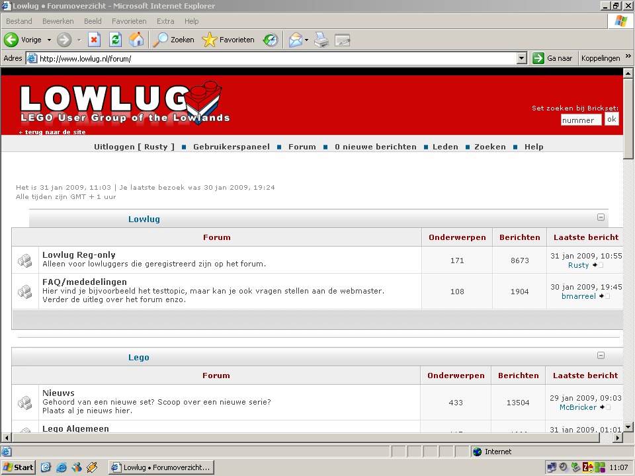Open the Lego Algemeen forum
The image size is (635, 476).
point(75,428)
